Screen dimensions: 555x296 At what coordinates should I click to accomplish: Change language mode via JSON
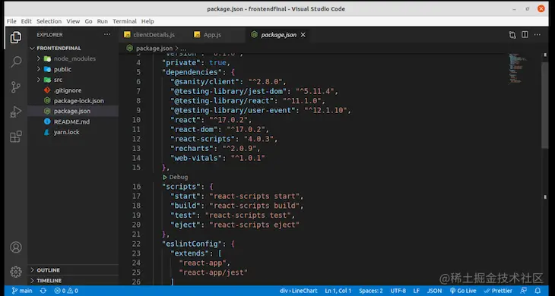tap(434, 291)
